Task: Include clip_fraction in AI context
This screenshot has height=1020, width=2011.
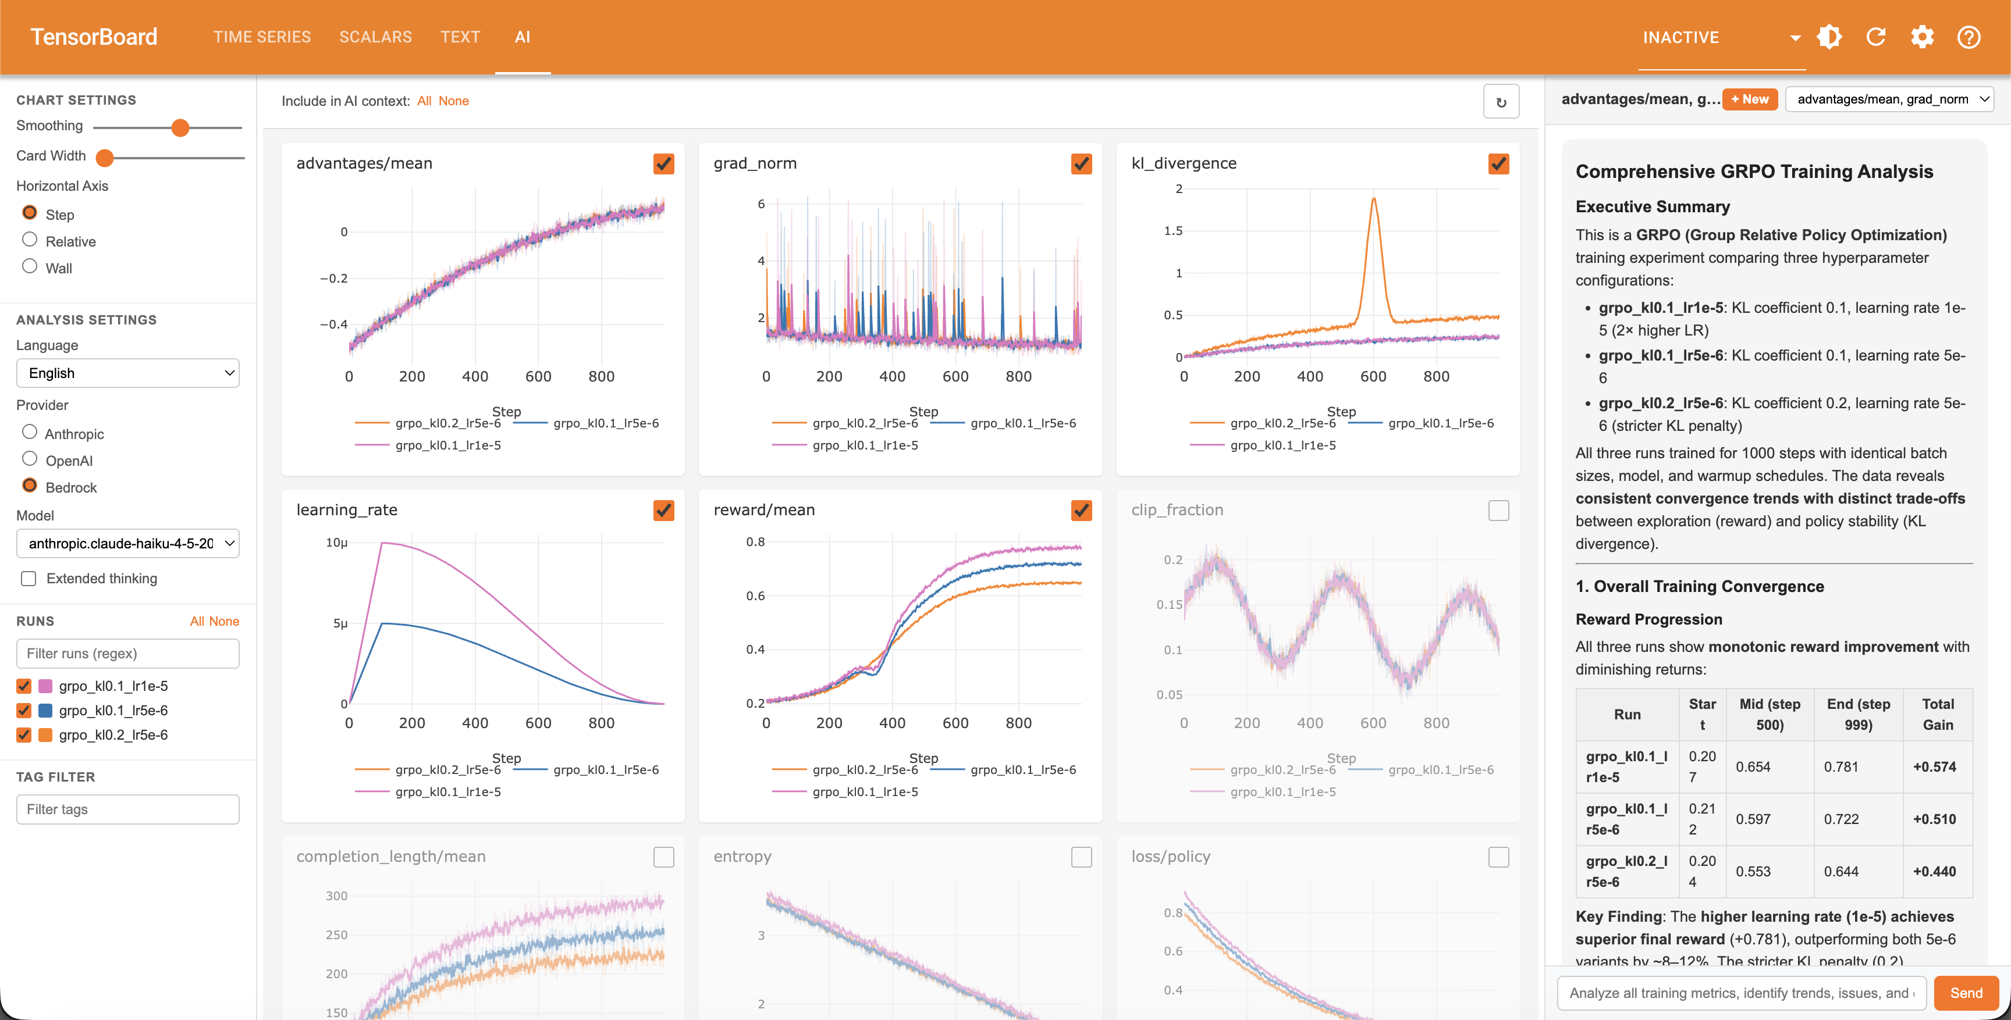Action: coord(1499,511)
